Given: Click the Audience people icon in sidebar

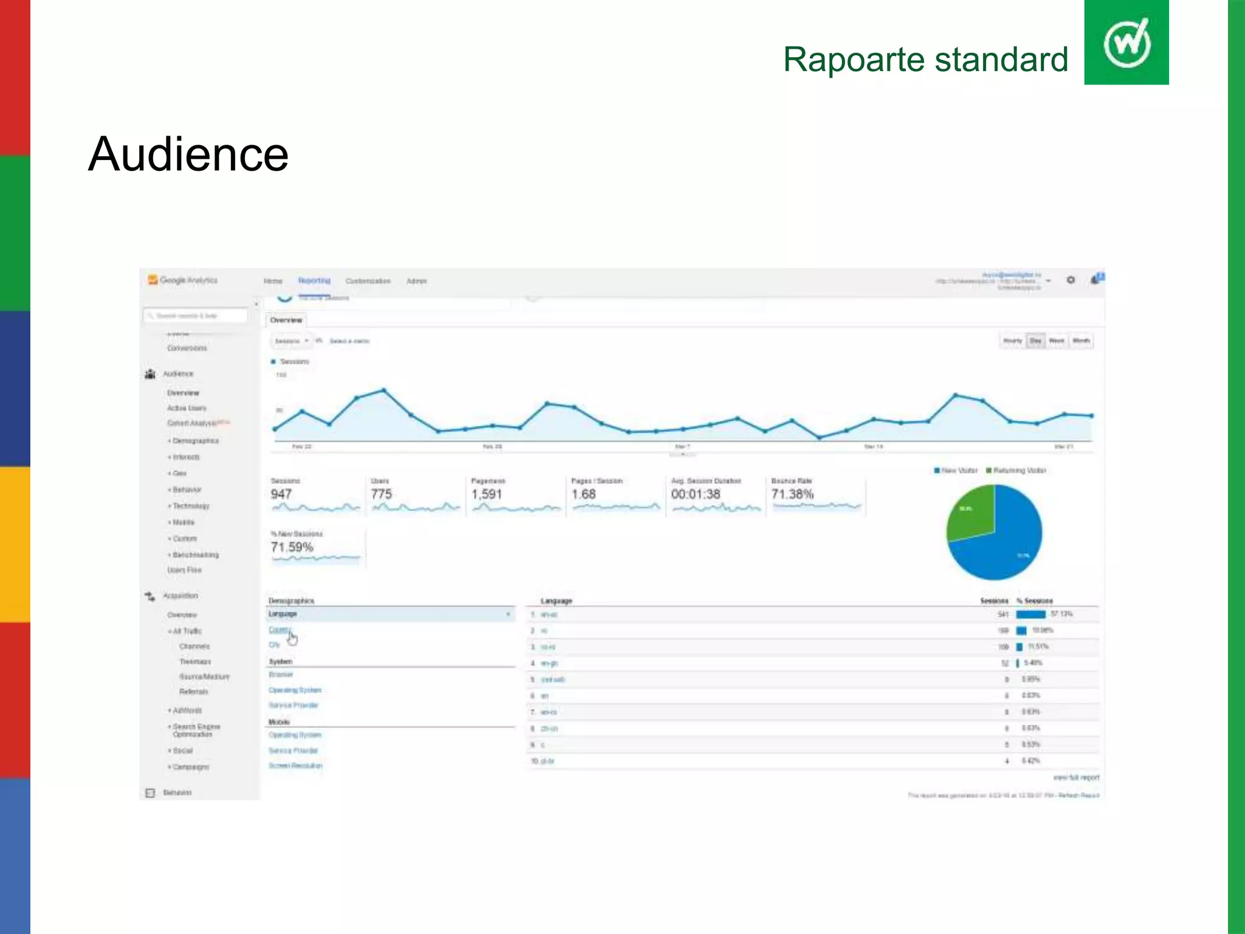Looking at the screenshot, I should click(x=150, y=374).
